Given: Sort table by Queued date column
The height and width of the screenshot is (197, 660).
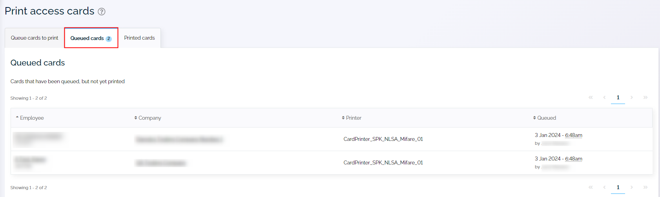Looking at the screenshot, I should (545, 118).
